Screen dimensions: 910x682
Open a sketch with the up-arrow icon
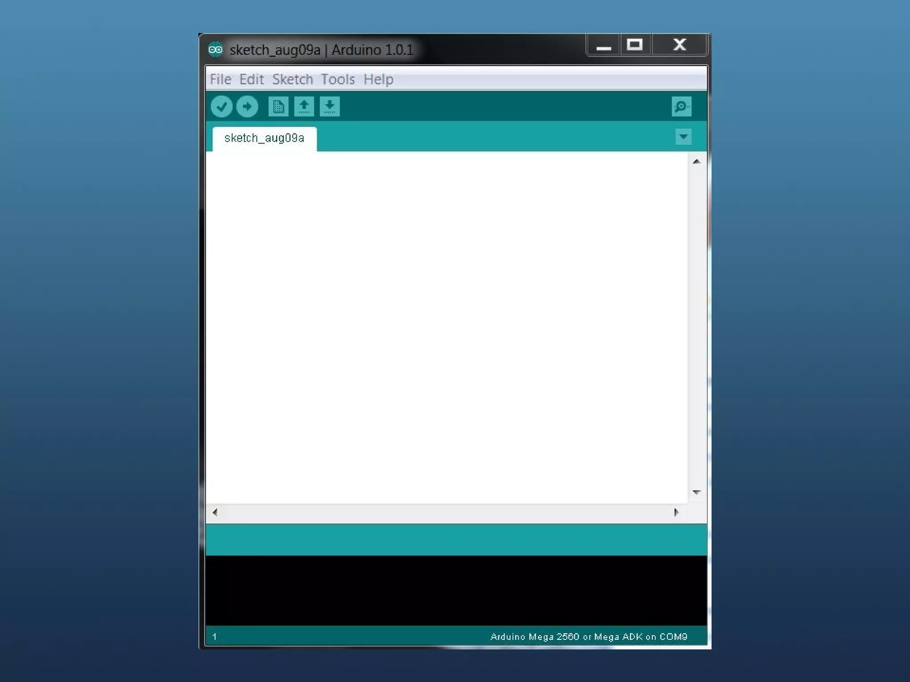[304, 107]
